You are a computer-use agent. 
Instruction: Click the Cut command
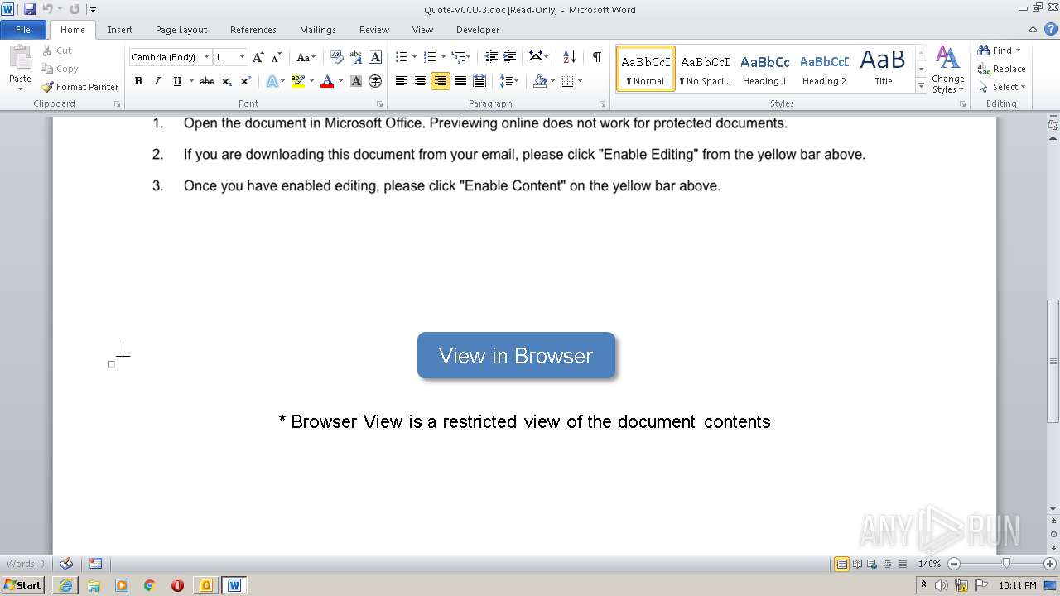tap(57, 50)
